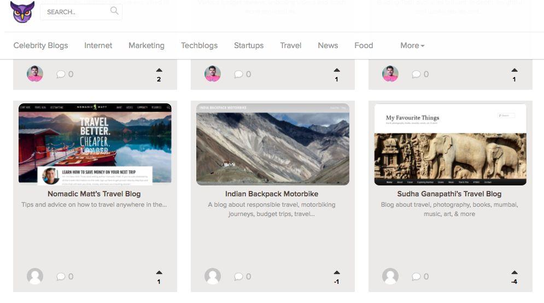This screenshot has height=303, width=544.
Task: Click the Sudha Ganapathi's Travel Blog title
Action: 449,194
